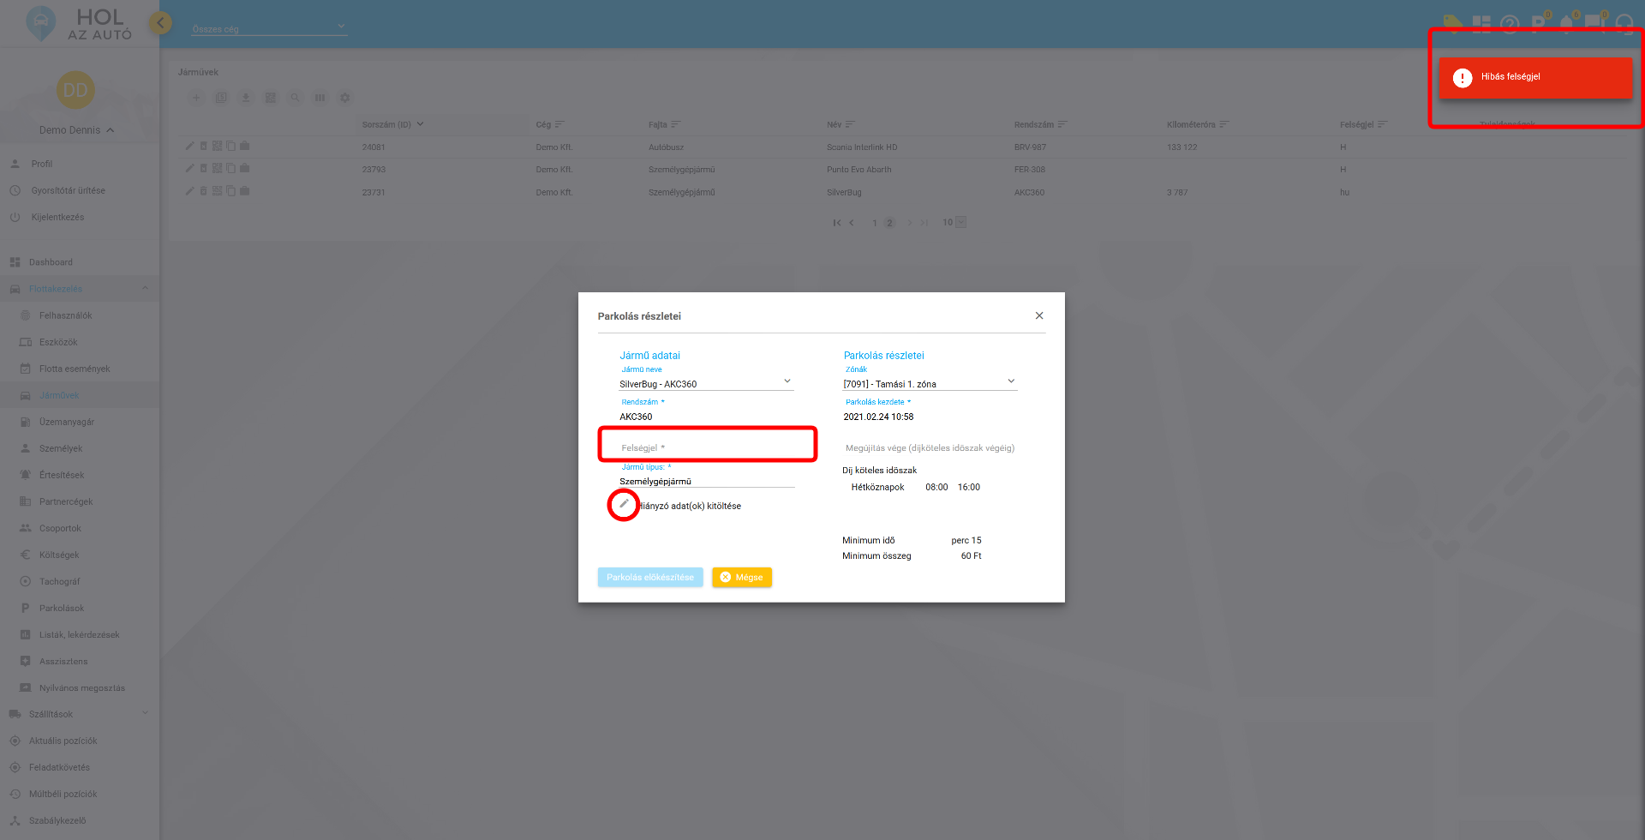
Task: Click the help question mark icon
Action: coord(1510,24)
